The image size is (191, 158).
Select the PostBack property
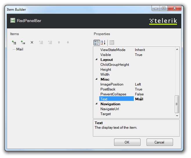click(x=108, y=89)
